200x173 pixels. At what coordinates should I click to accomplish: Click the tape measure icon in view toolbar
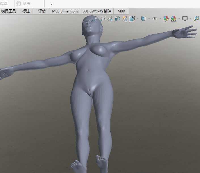point(196,19)
